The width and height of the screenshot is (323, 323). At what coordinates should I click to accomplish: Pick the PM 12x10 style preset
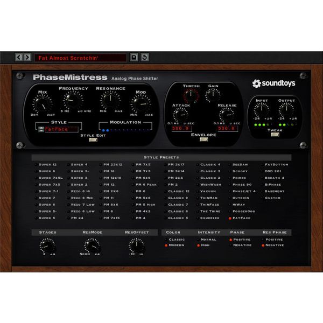pyautogui.click(x=110, y=178)
